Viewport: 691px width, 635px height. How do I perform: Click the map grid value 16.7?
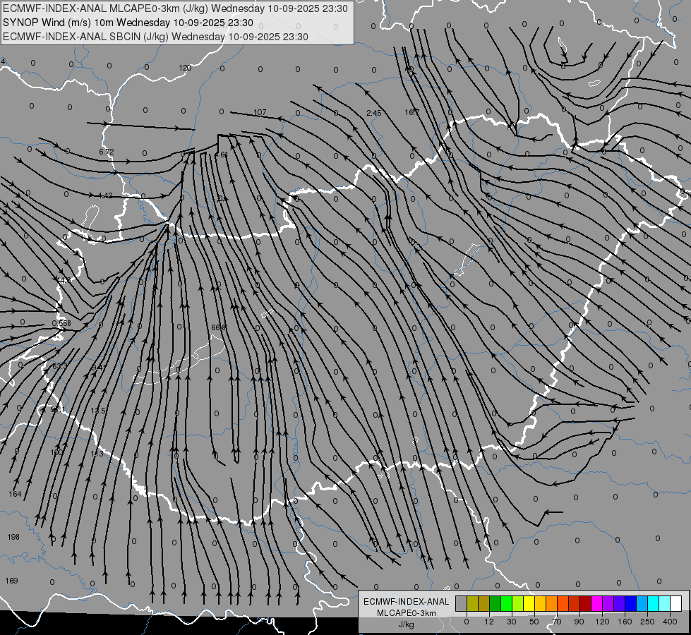coord(411,112)
